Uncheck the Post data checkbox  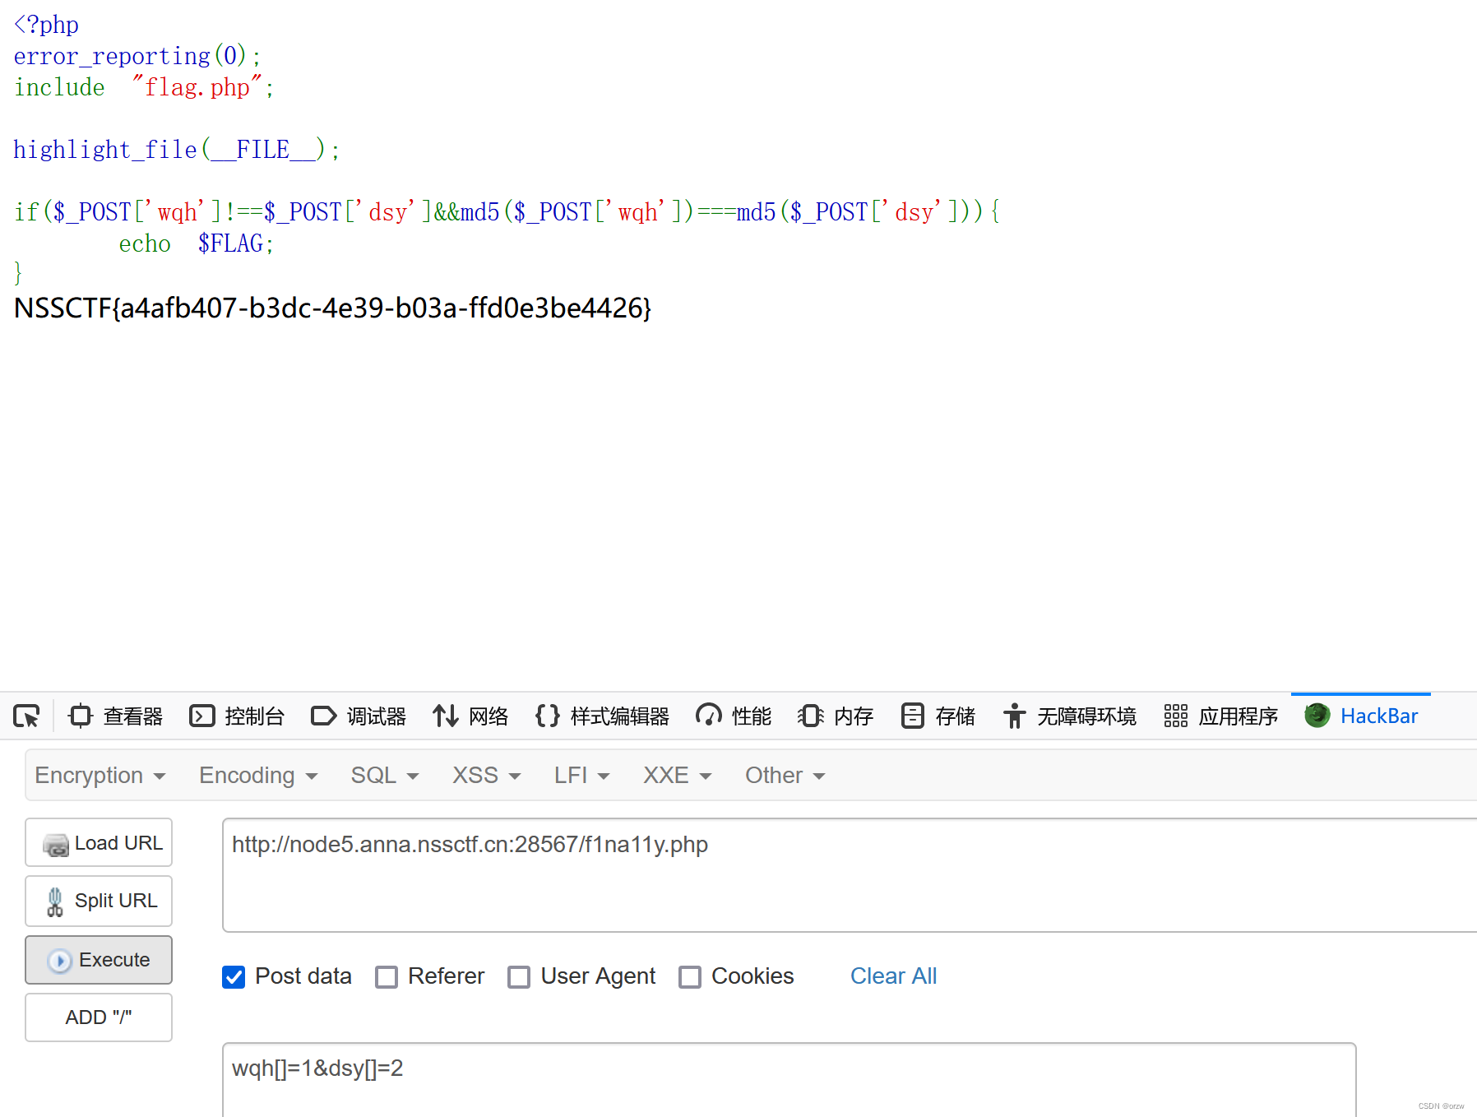tap(234, 977)
